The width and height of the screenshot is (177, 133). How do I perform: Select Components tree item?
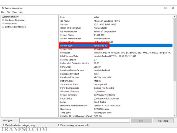(11, 24)
